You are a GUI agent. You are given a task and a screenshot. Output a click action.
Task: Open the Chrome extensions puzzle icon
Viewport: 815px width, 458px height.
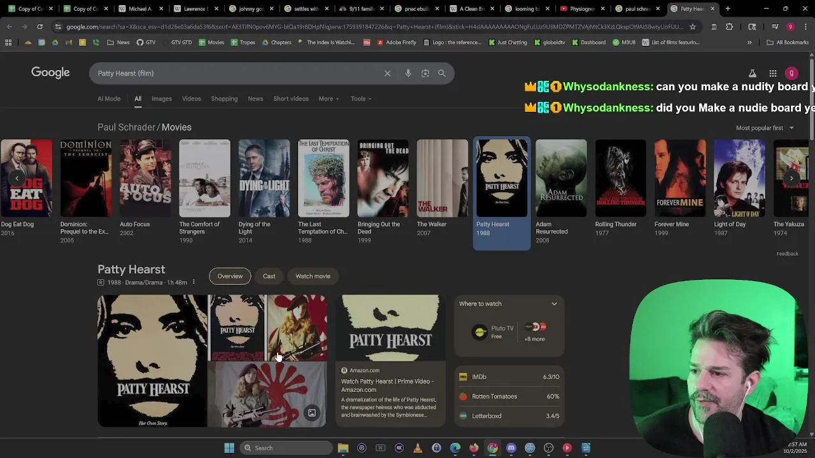[730, 27]
